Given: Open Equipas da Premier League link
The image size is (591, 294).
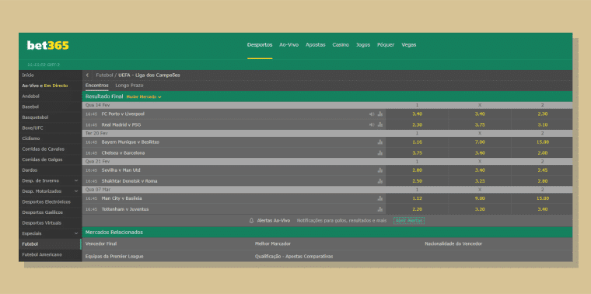Looking at the screenshot, I should [x=114, y=257].
